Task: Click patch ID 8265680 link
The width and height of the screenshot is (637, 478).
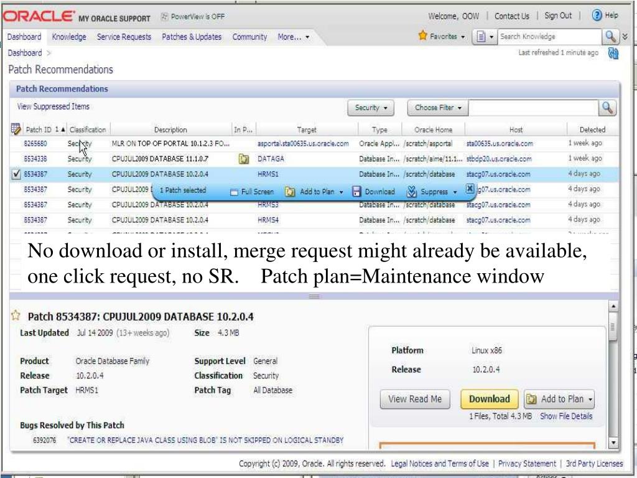Action: 35,144
